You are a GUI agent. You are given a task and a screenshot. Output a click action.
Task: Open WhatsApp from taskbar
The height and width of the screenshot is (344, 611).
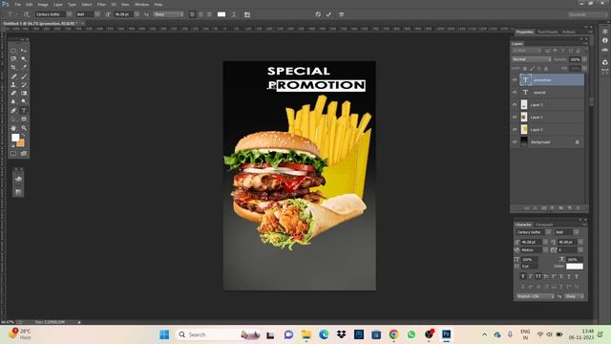[411, 334]
